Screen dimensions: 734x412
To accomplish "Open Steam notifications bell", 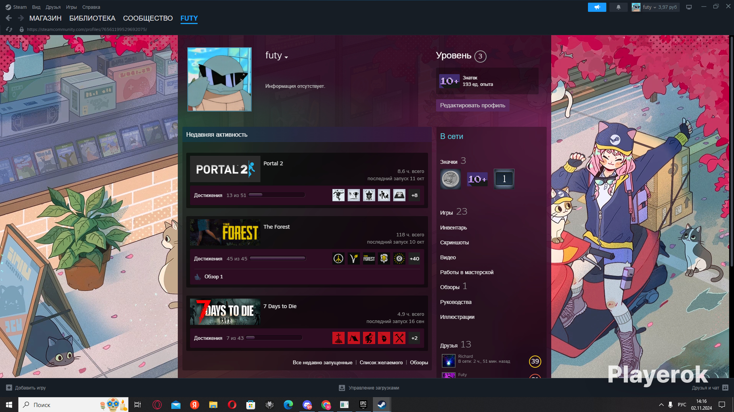I will (x=618, y=7).
